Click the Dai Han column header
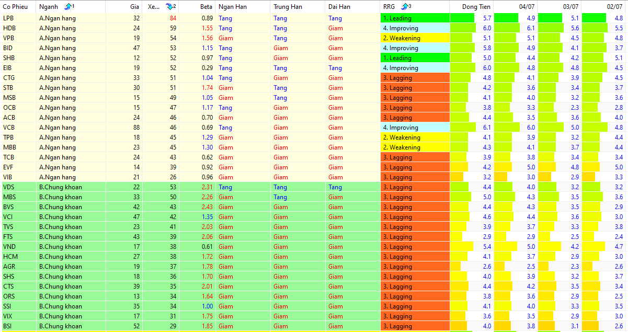Screen dimensions: 628x332 pos(352,7)
